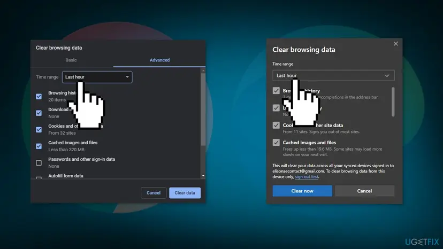Click the Clear now button

click(x=302, y=191)
